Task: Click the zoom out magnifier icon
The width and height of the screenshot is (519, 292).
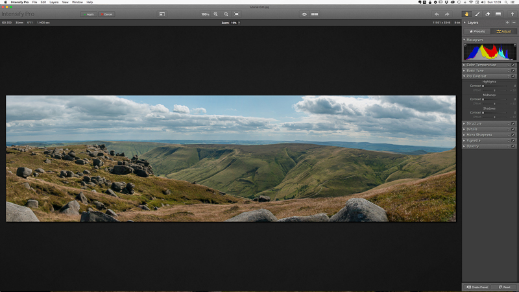Action: 226,14
